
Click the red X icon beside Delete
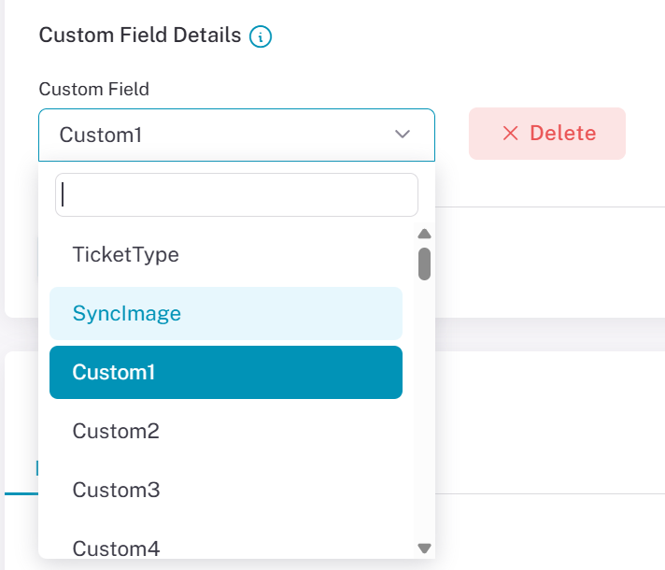(510, 134)
